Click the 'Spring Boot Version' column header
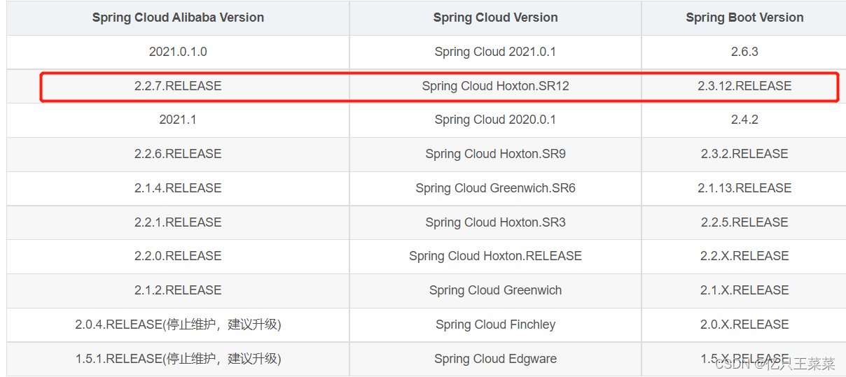The width and height of the screenshot is (846, 377). (744, 17)
